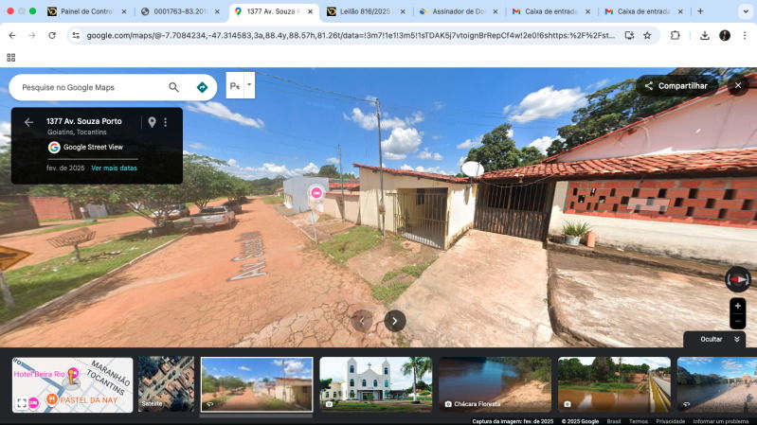
Task: Click the pink place marker on the street
Action: click(x=315, y=193)
